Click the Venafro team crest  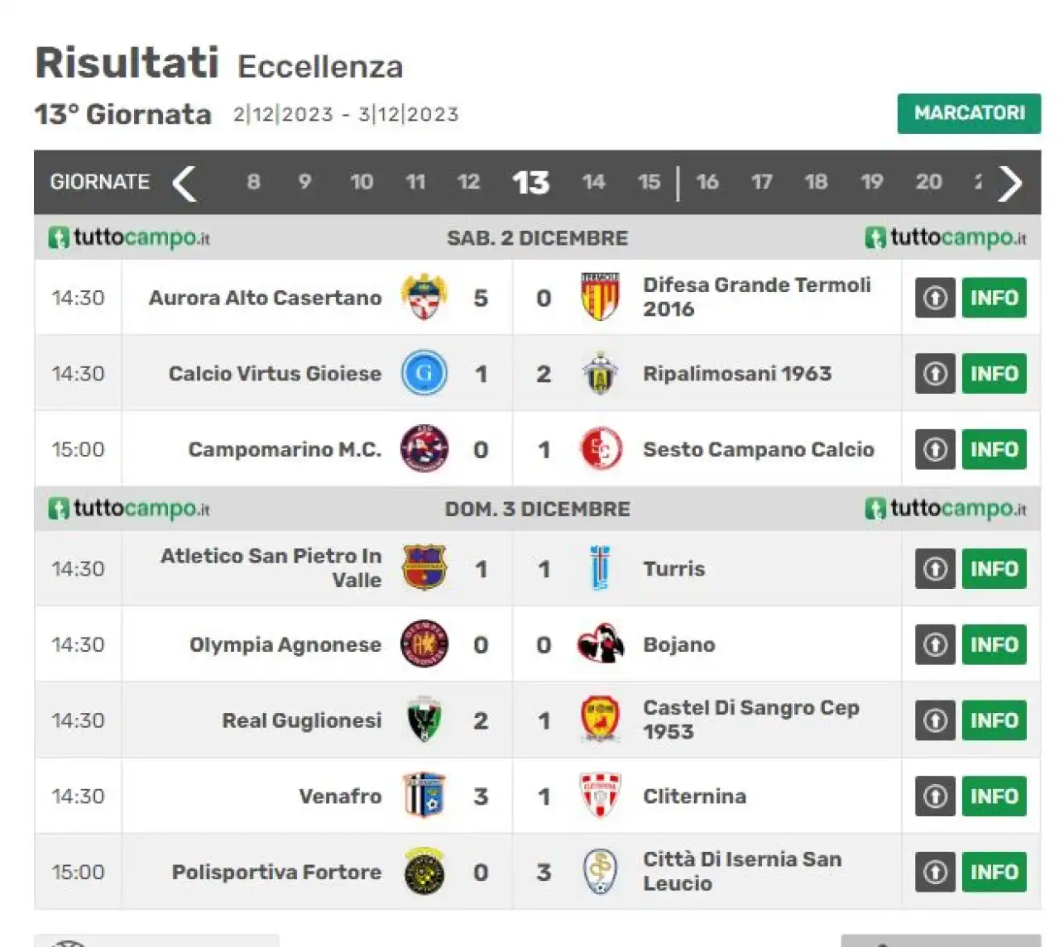pos(424,796)
